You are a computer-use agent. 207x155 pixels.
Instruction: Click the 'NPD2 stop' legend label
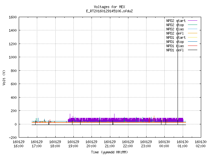click(x=175, y=25)
